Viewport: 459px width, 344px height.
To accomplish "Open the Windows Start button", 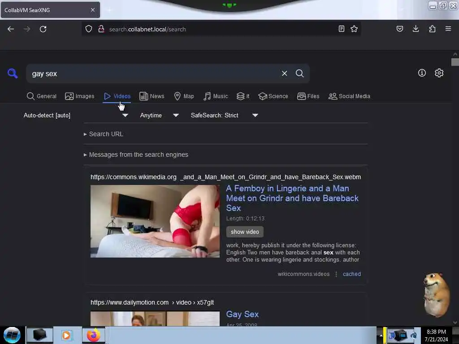I will [x=12, y=335].
